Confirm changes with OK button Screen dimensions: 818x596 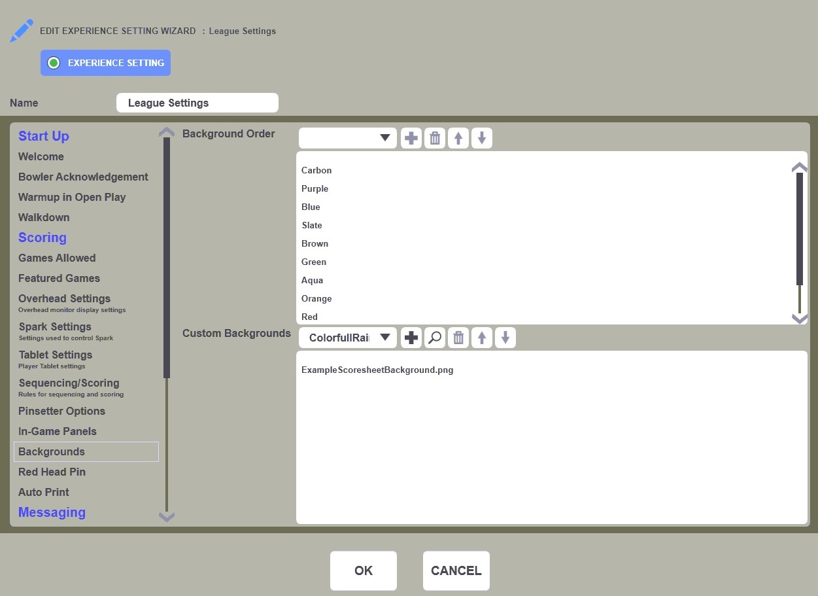click(x=364, y=570)
